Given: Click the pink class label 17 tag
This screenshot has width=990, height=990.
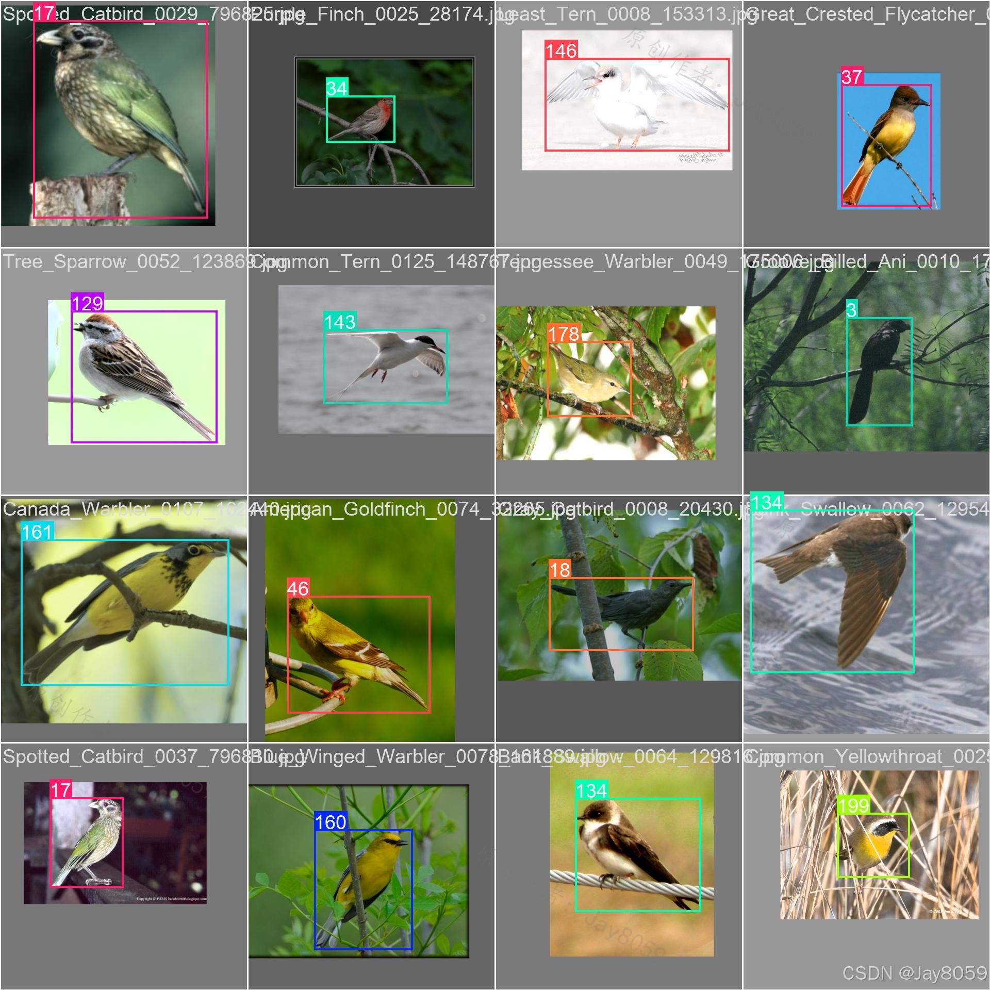Looking at the screenshot, I should click(x=44, y=13).
